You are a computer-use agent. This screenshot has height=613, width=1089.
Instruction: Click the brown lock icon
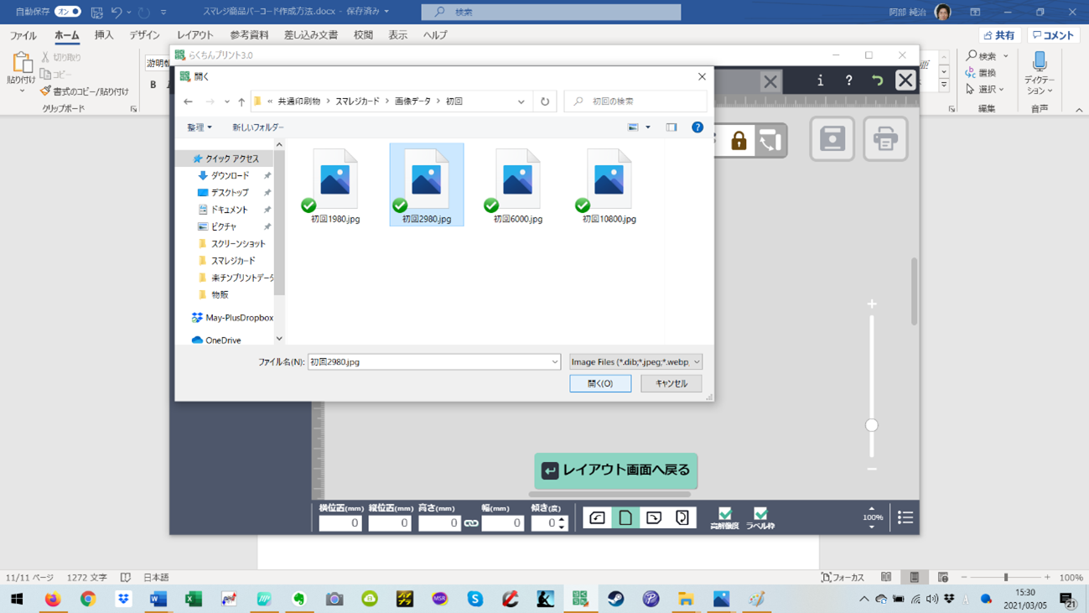tap(739, 141)
